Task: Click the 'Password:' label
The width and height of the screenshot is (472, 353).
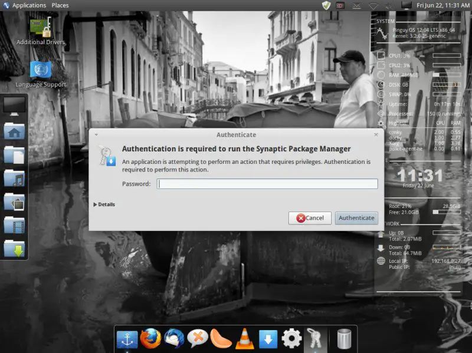Action: [x=136, y=184]
